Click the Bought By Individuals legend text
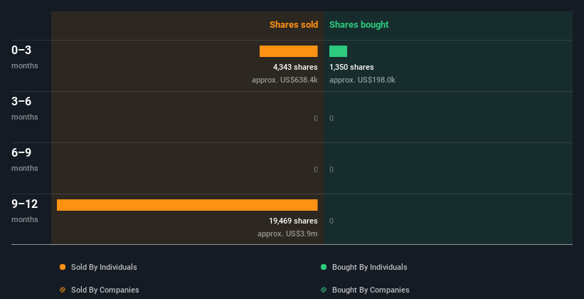 [369, 267]
